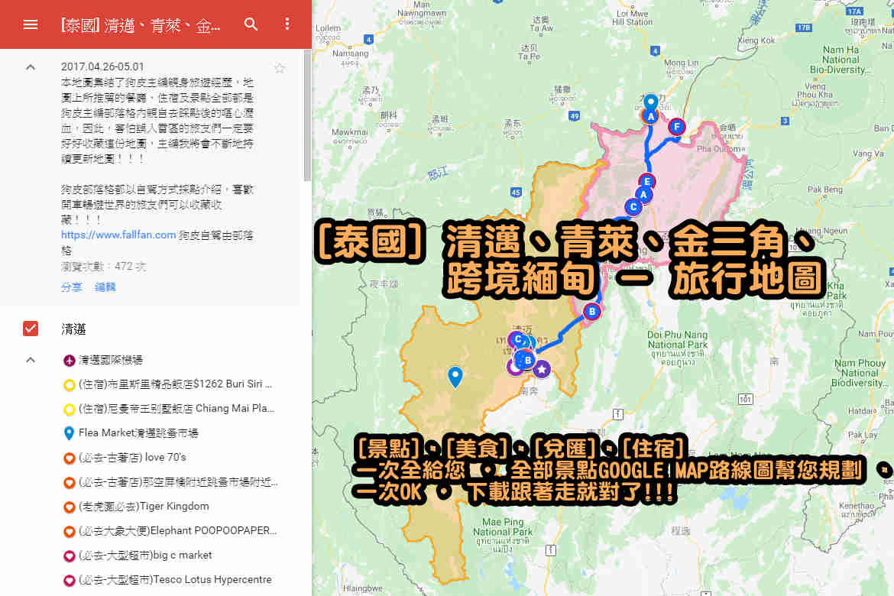Click the route marker F on the map
Image resolution: width=894 pixels, height=596 pixels.
(675, 126)
